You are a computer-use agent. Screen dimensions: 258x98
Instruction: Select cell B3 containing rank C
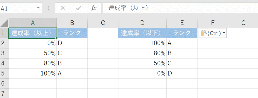pyautogui.click(x=72, y=53)
